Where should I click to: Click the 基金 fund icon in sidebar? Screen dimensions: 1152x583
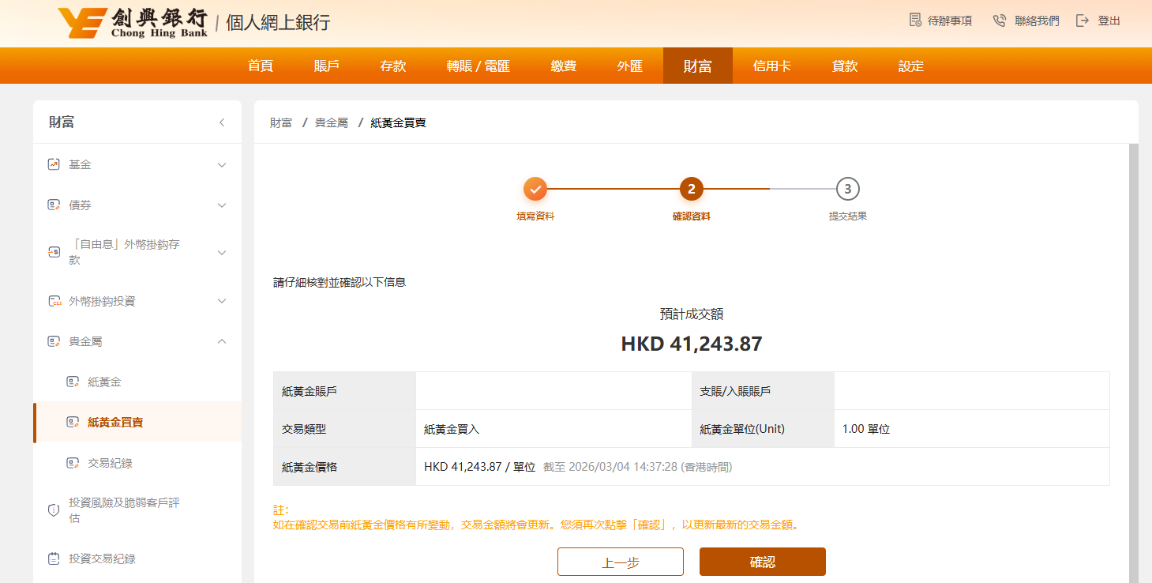pyautogui.click(x=54, y=164)
